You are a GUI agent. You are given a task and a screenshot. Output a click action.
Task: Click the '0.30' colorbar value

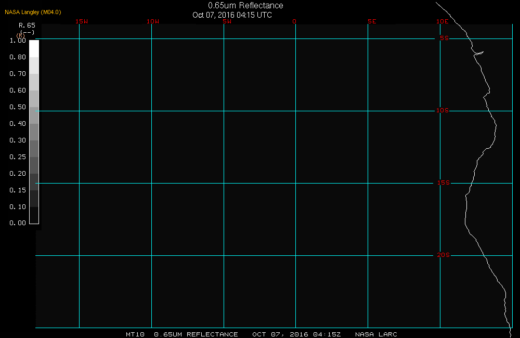click(18, 140)
